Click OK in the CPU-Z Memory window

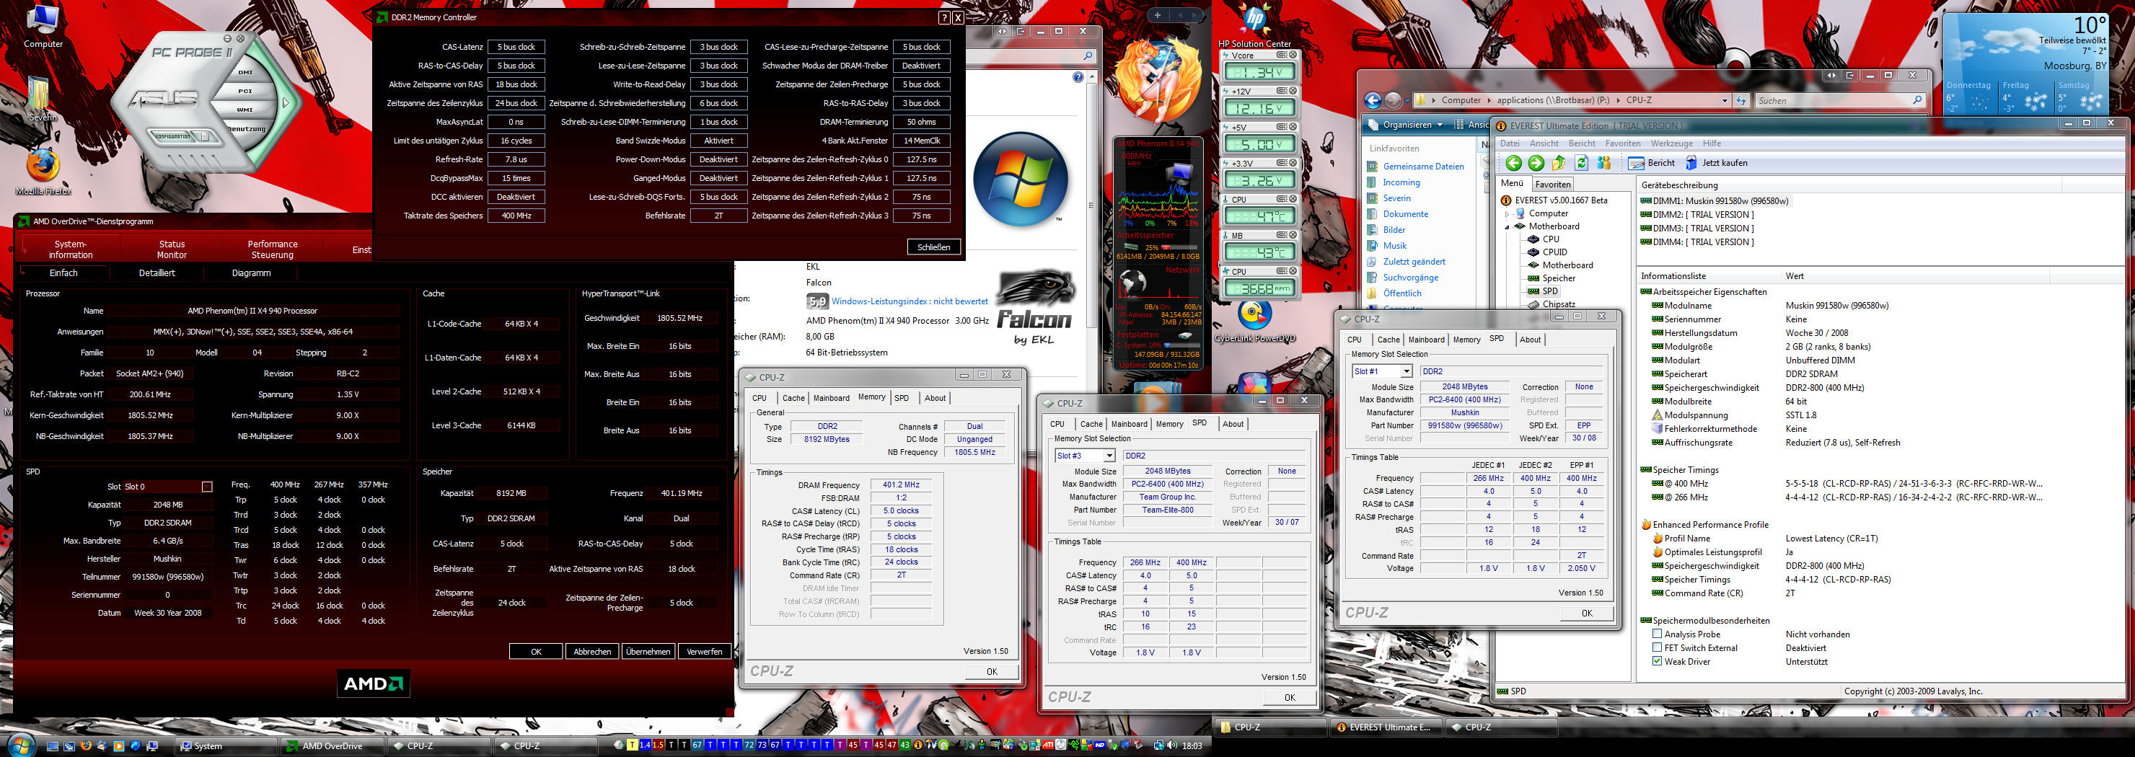[x=991, y=672]
